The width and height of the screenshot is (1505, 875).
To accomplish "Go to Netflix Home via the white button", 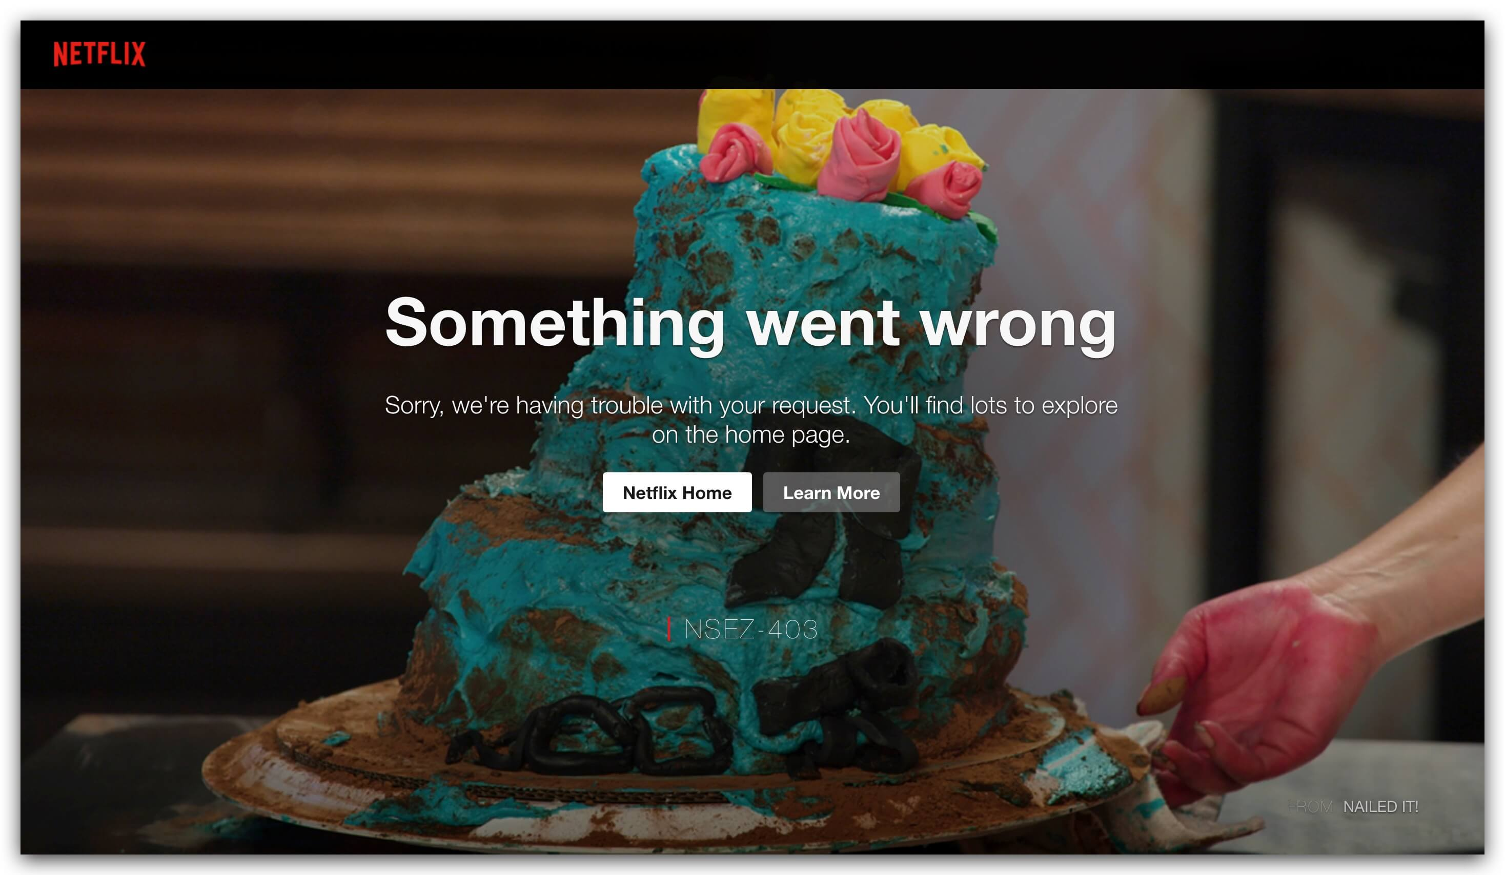I will [677, 492].
